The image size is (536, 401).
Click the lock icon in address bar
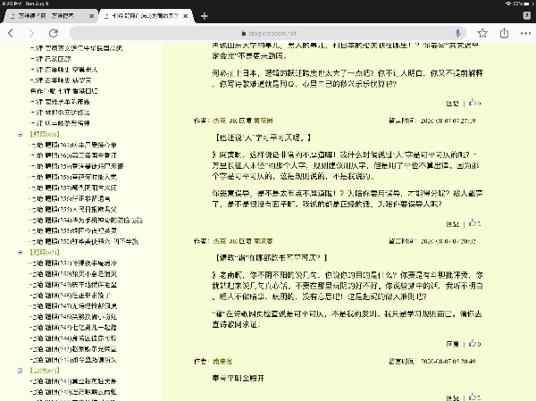tap(244, 33)
